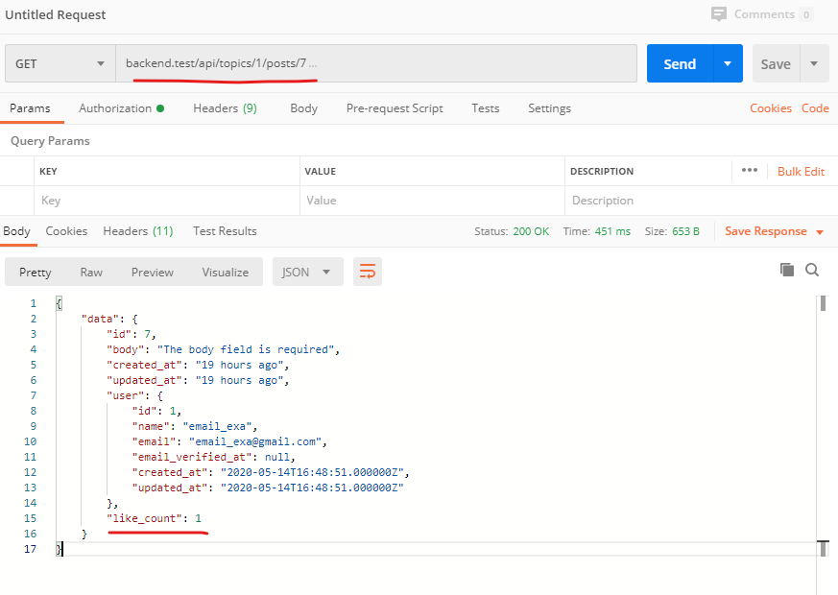
Task: Switch to the Authorization tab
Action: click(x=121, y=108)
